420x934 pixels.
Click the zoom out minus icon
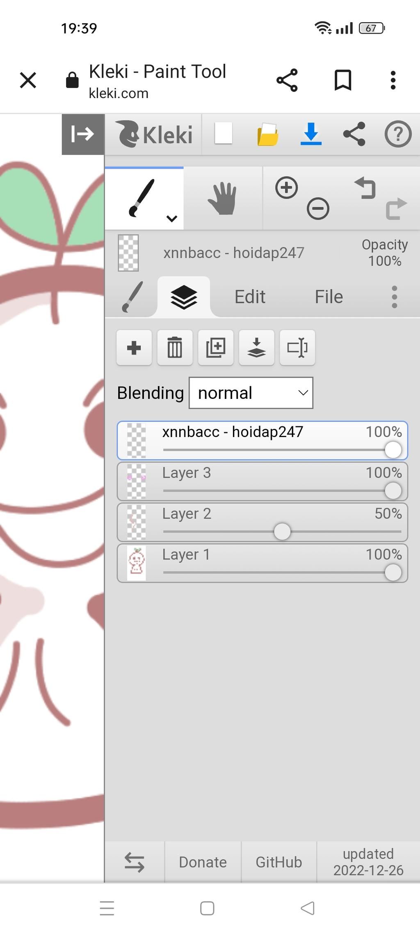click(318, 208)
